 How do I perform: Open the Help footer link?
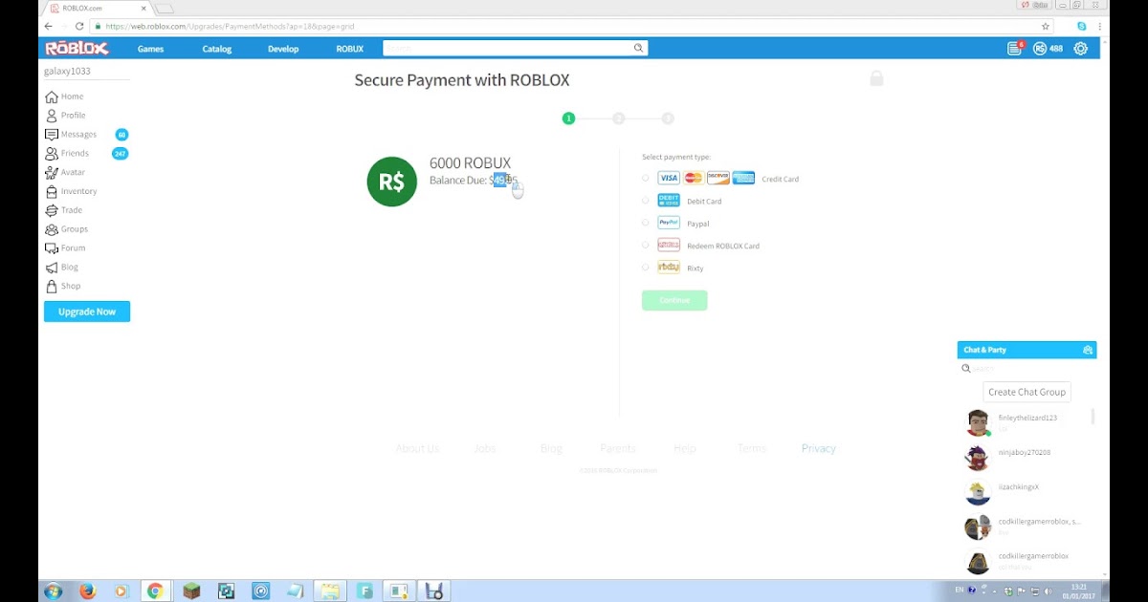(x=685, y=448)
